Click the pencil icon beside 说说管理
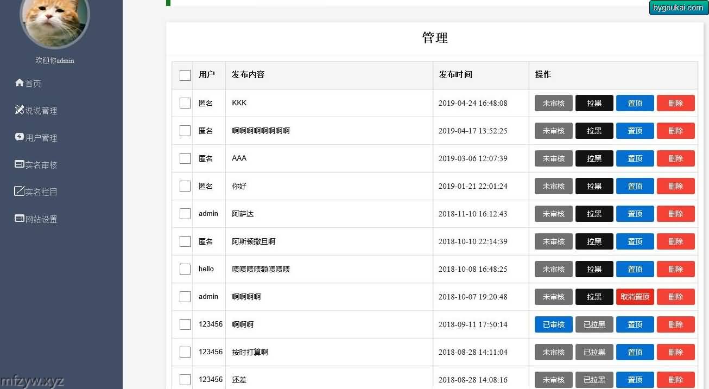Screen dimensions: 709x389 (20, 110)
